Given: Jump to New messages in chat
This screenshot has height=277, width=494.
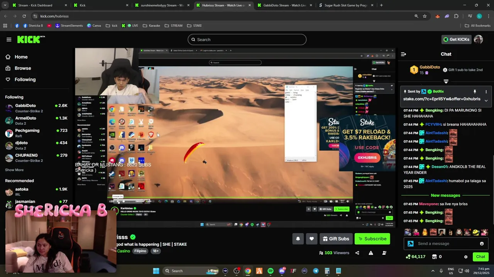Looking at the screenshot, I should [445, 195].
